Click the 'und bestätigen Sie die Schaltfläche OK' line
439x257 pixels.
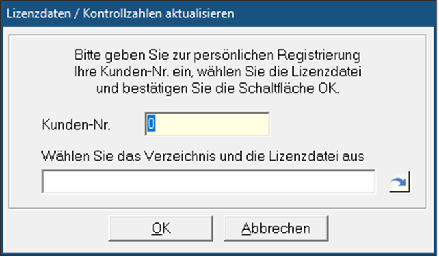(x=217, y=88)
